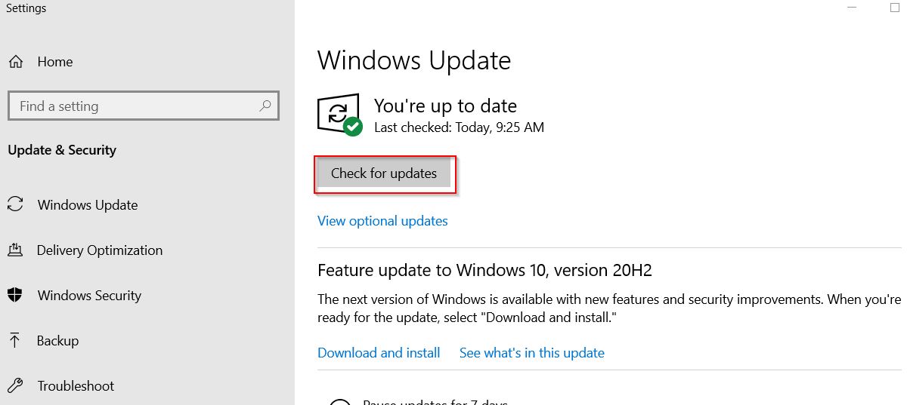The width and height of the screenshot is (907, 405).
Task: Click the Windows Security shield icon
Action: 14,295
